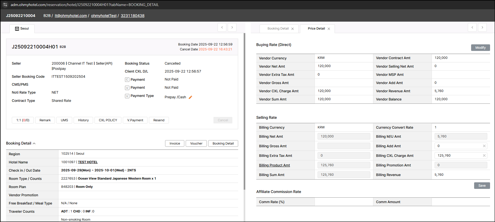Close the Price Detail tab using X
495x222 pixels.
pos(329,29)
